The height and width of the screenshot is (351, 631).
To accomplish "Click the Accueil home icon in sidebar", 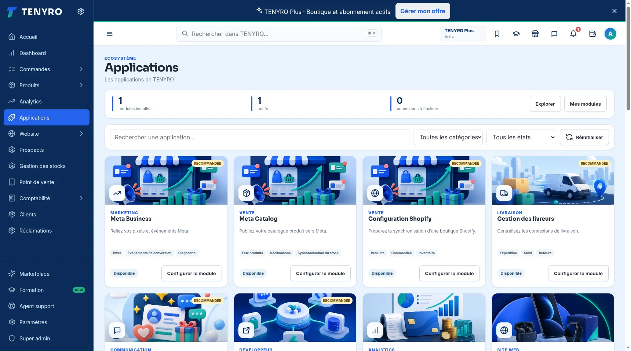I will click(12, 37).
